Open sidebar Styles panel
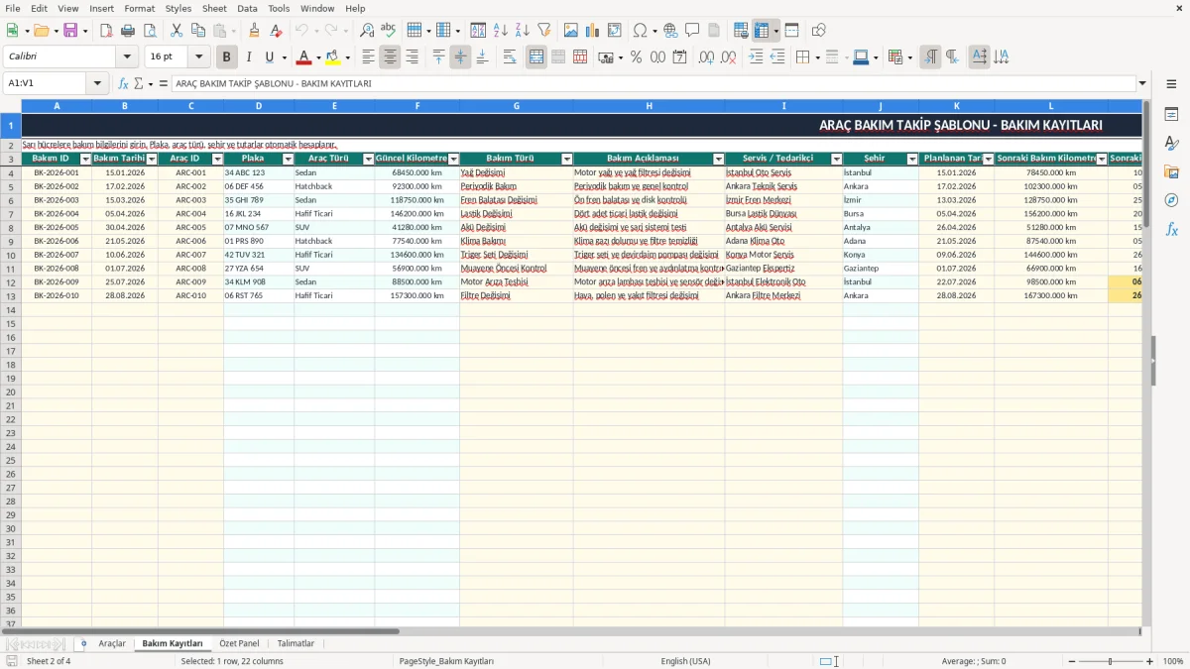Viewport: 1190px width, 669px height. 1171,143
